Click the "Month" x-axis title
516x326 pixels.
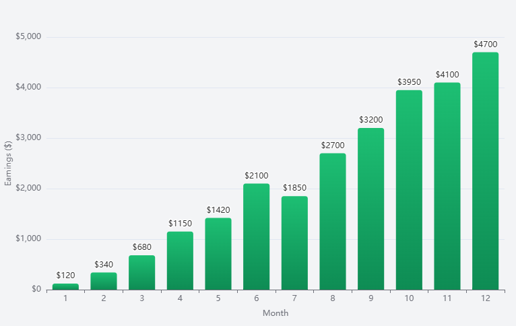(276, 313)
